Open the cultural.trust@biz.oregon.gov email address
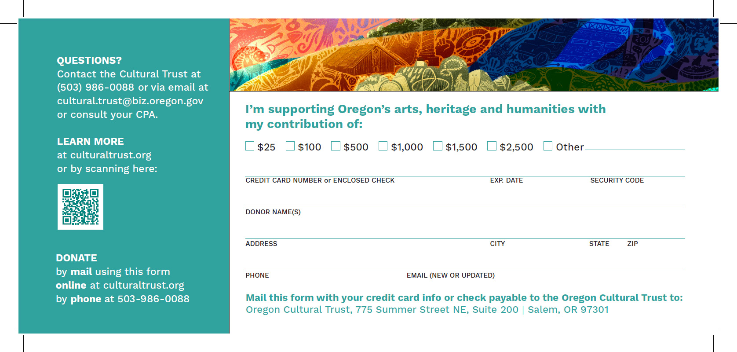 coord(130,101)
